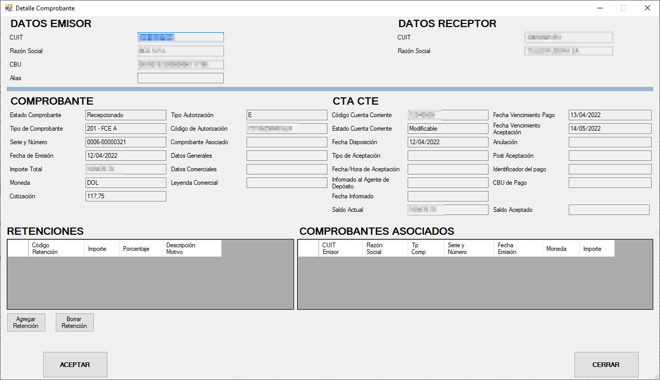Click the Fecha Vencimiento Pago field
This screenshot has height=380, width=660.
click(610, 115)
